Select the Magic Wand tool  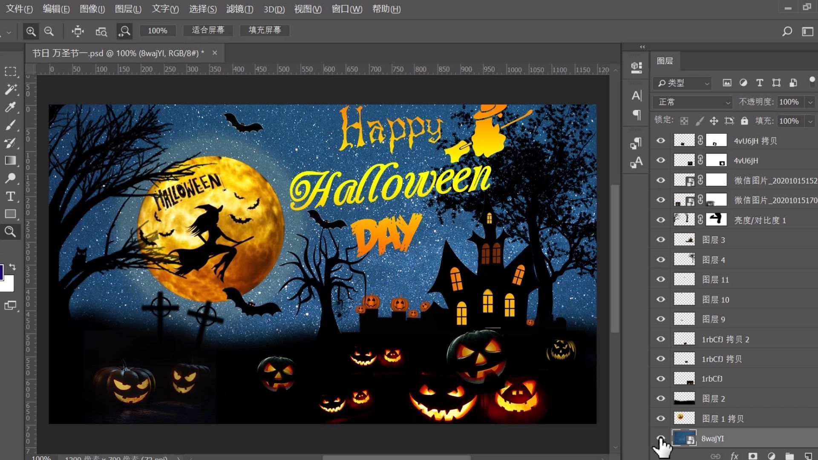[x=10, y=89]
